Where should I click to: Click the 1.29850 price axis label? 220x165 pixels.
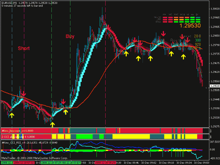pyautogui.click(x=215, y=36)
